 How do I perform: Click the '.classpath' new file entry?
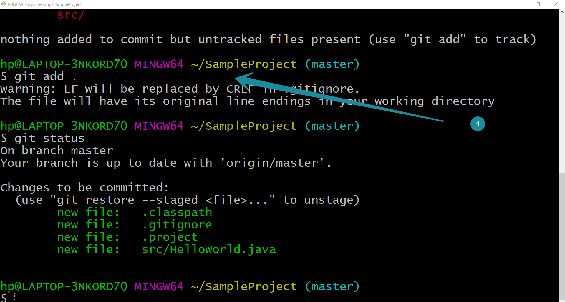(x=177, y=212)
